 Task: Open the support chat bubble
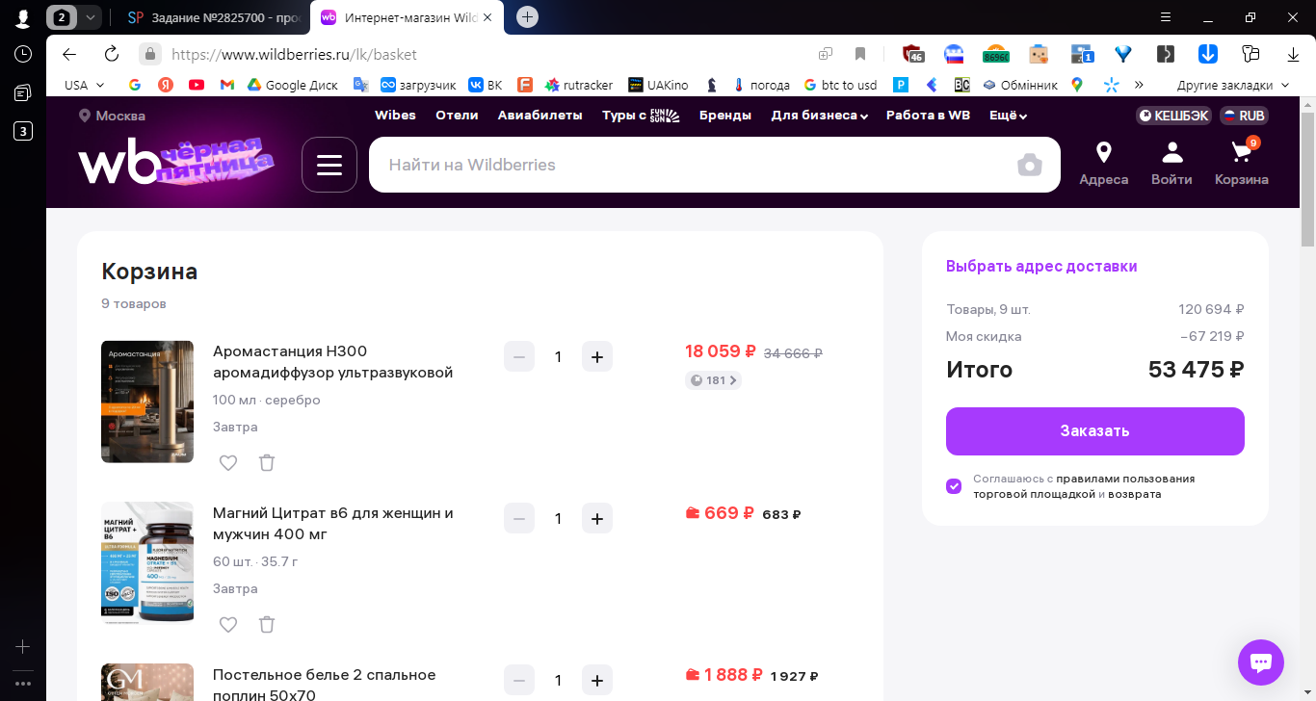click(1261, 662)
